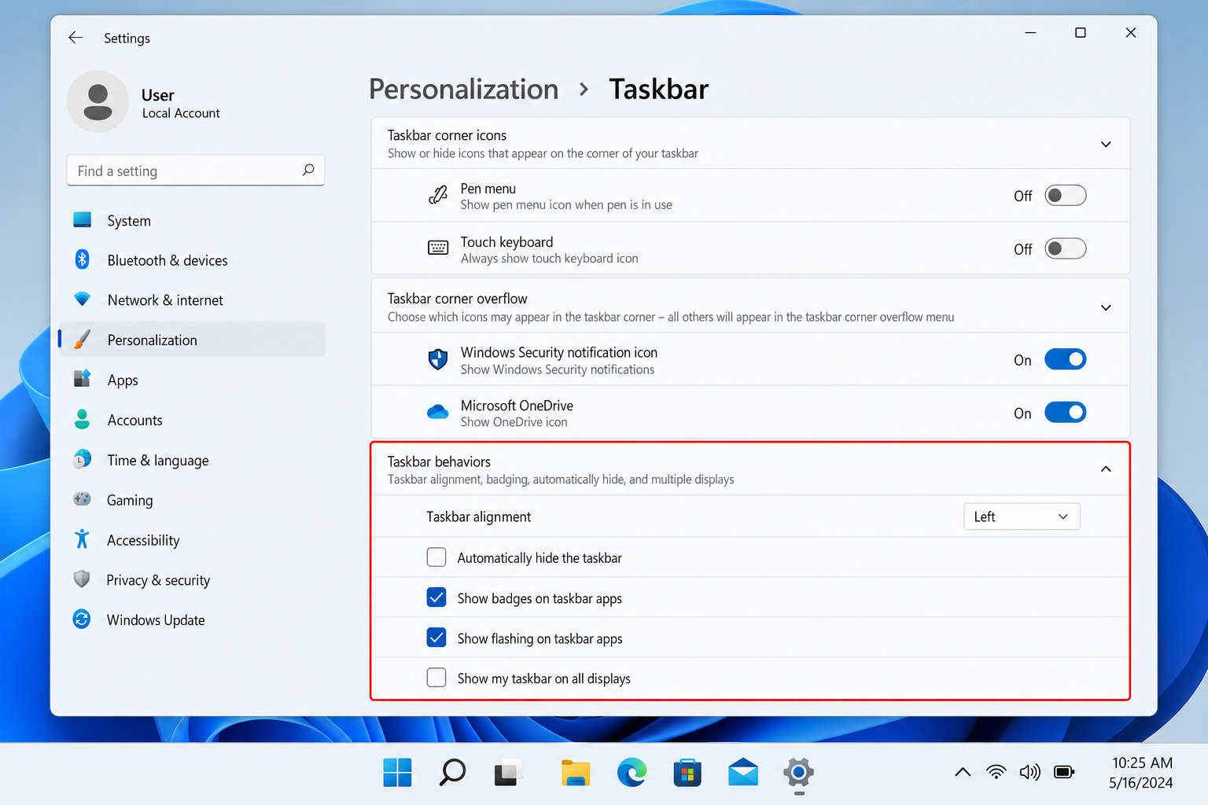
Task: Click the Bluetooth icon in sidebar
Action: click(x=82, y=259)
